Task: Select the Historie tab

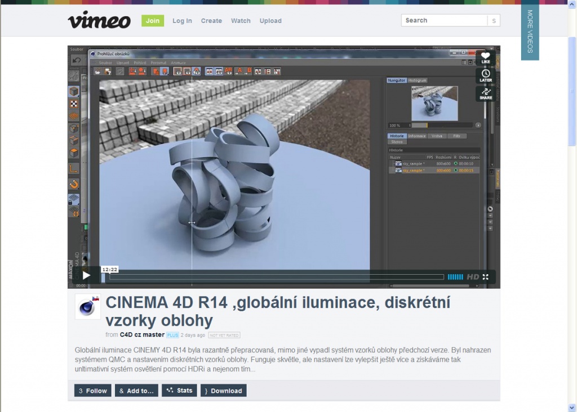Action: click(397, 136)
